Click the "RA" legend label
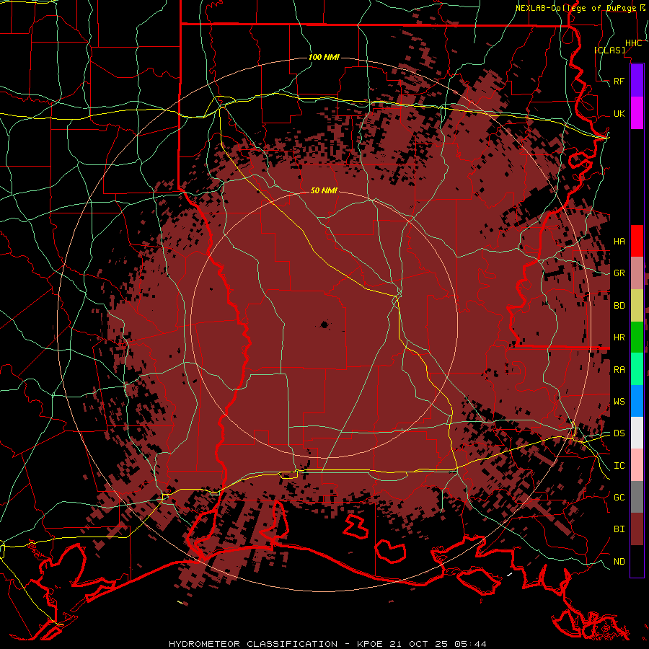Image resolution: width=649 pixels, height=649 pixels. coord(619,370)
